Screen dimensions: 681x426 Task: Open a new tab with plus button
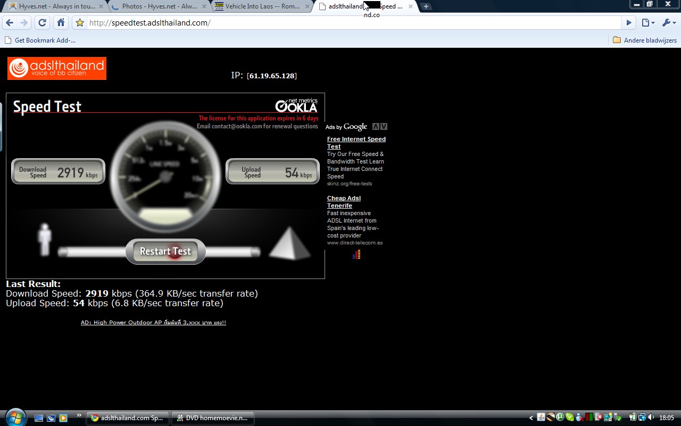coord(426,6)
